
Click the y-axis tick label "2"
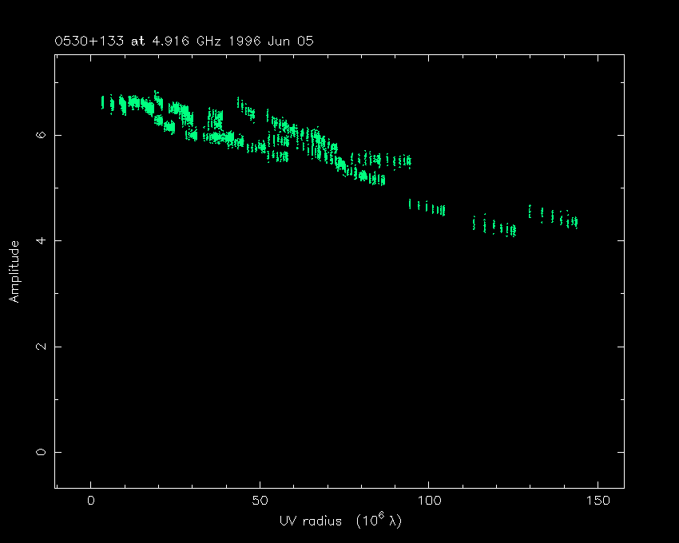pyautogui.click(x=38, y=347)
